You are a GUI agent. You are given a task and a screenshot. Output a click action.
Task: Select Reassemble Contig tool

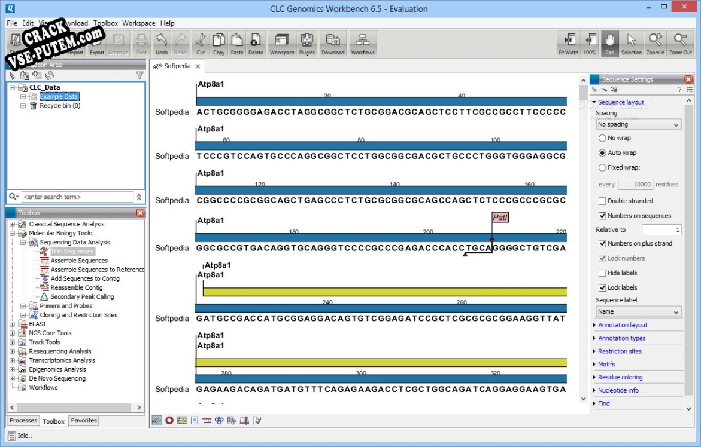[x=77, y=287]
